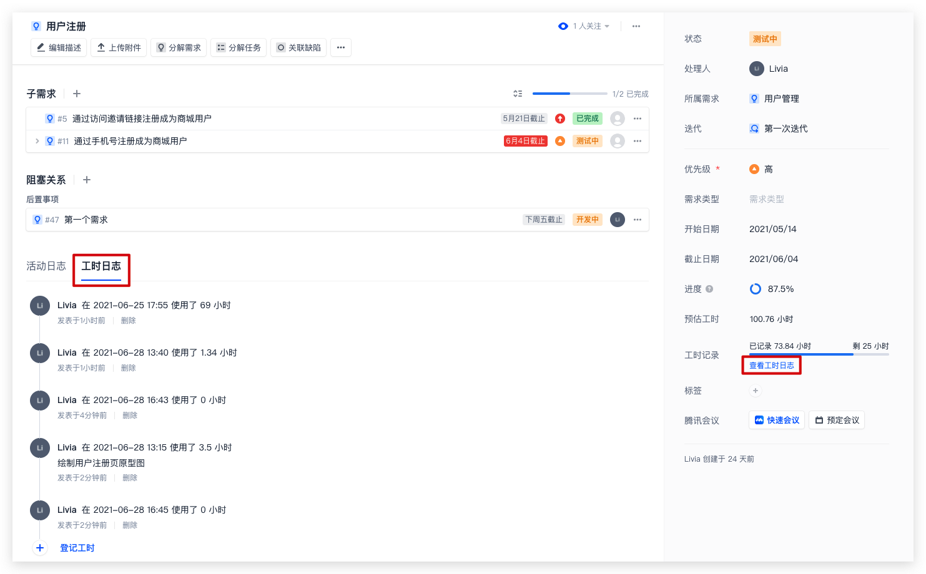Toggle the 1人关注 watch eye icon
Viewport: 926px width, 574px height.
(x=563, y=26)
